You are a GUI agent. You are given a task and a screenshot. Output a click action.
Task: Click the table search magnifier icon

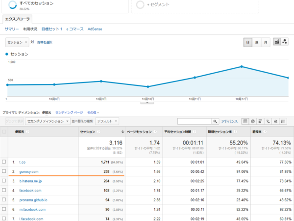(x=215, y=121)
